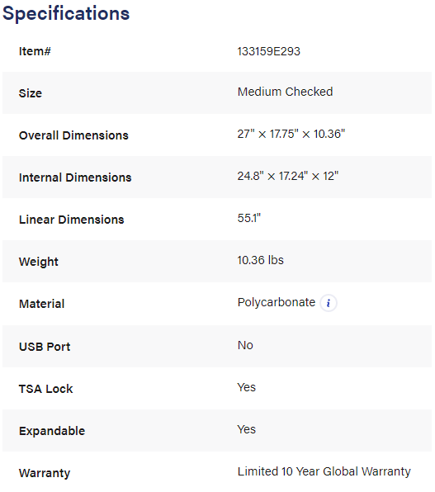The image size is (435, 492).
Task: Click the Expandable label
Action: [x=52, y=431]
